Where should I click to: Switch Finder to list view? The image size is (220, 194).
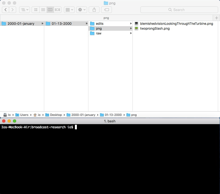(43, 10)
